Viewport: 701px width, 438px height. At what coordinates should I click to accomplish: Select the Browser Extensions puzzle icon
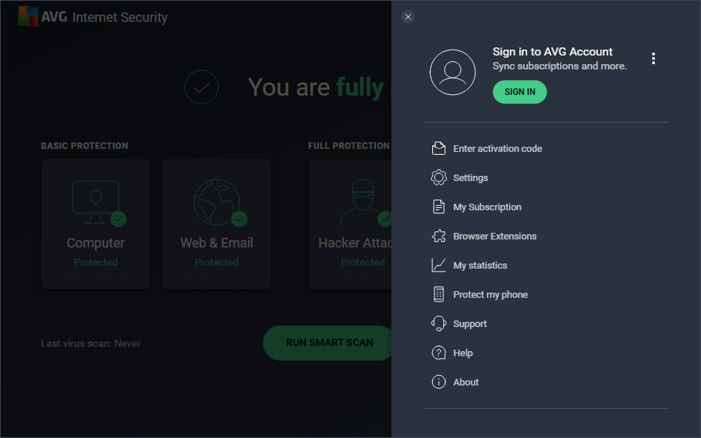[x=439, y=236]
